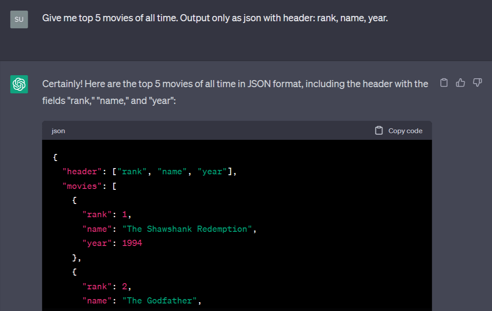Click the "movies" key in the code
Image resolution: width=492 pixels, height=311 pixels.
pyautogui.click(x=82, y=186)
